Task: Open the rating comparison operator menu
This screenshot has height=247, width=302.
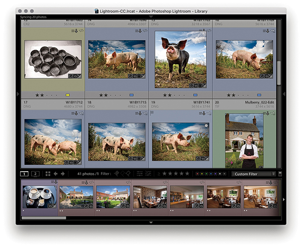Action: (x=159, y=174)
